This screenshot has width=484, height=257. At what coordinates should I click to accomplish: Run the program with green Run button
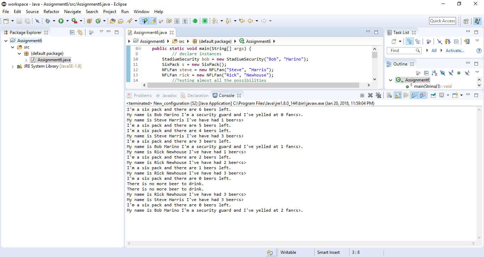click(x=61, y=21)
